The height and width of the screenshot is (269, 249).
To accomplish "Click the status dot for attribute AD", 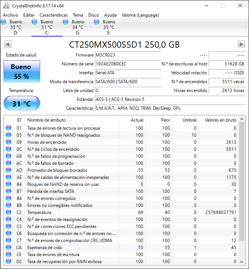I will [x=8, y=170].
